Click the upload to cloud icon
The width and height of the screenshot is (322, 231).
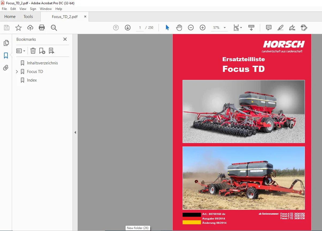point(30,28)
